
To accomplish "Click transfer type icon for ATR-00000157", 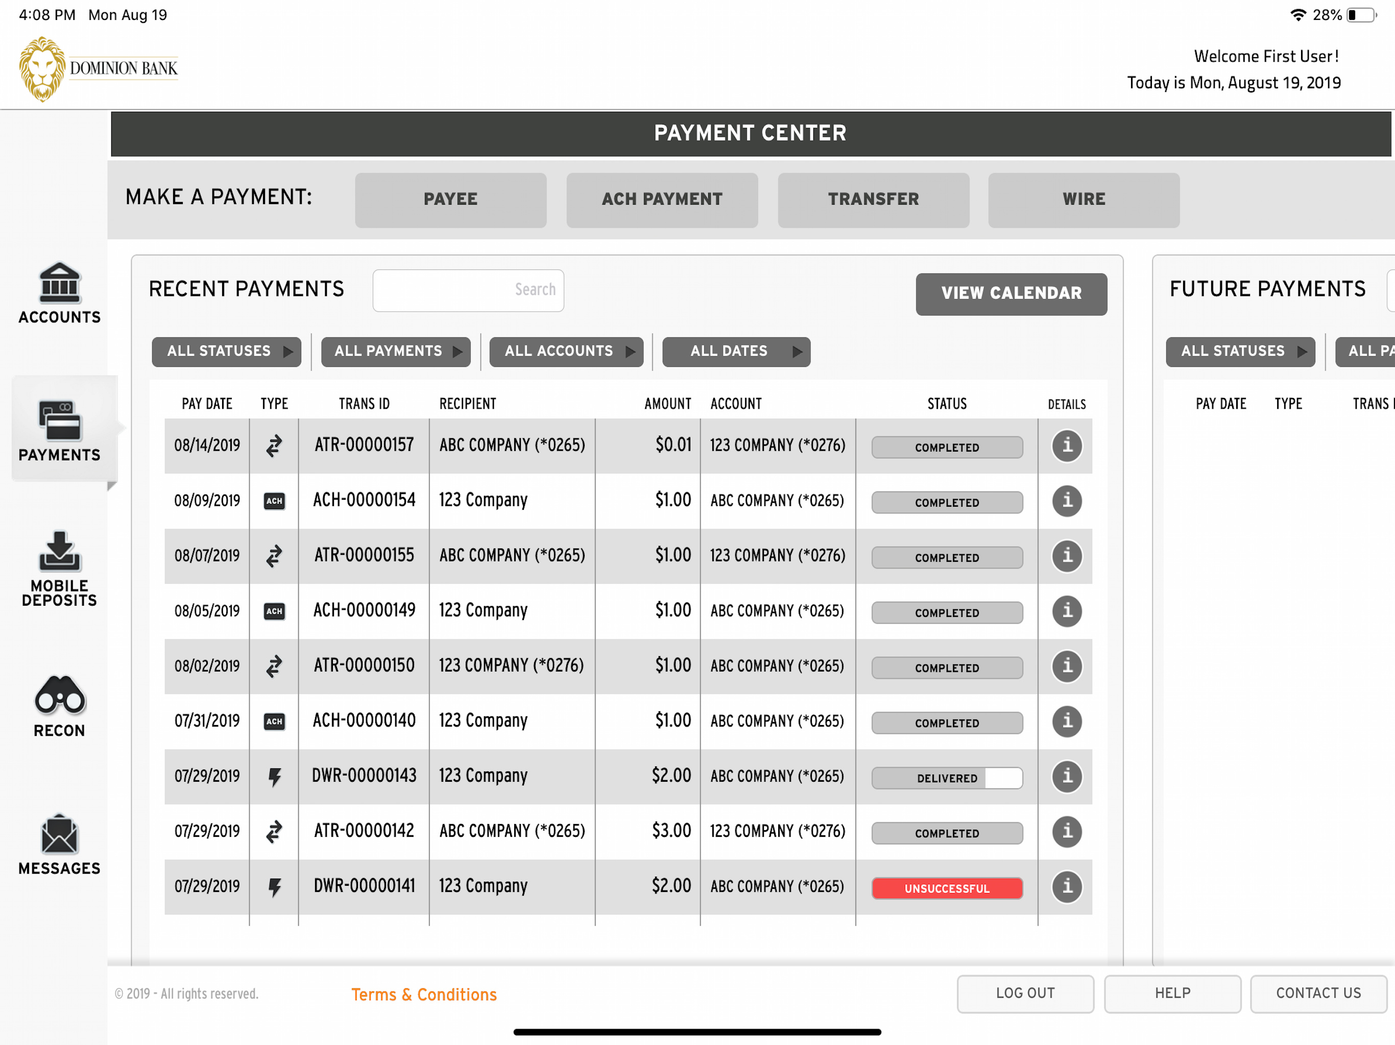I will [x=274, y=446].
